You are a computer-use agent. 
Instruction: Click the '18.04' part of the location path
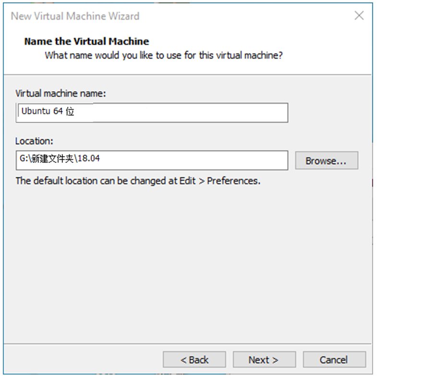click(88, 158)
